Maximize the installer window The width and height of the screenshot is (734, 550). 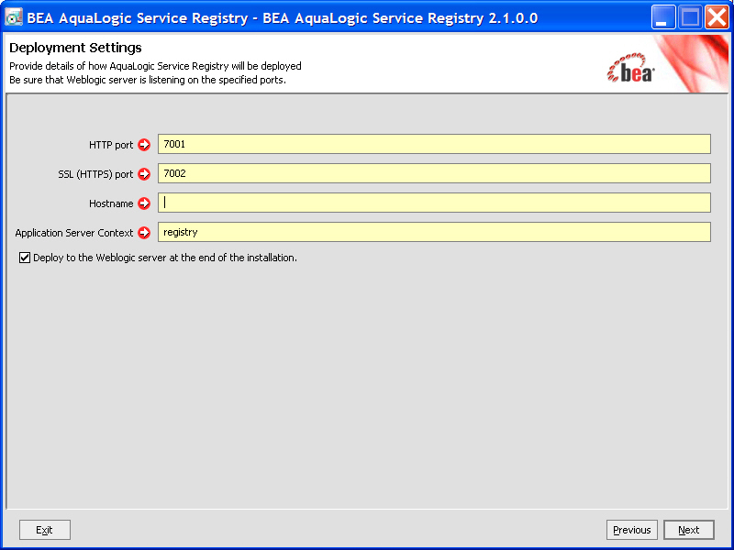click(x=690, y=17)
